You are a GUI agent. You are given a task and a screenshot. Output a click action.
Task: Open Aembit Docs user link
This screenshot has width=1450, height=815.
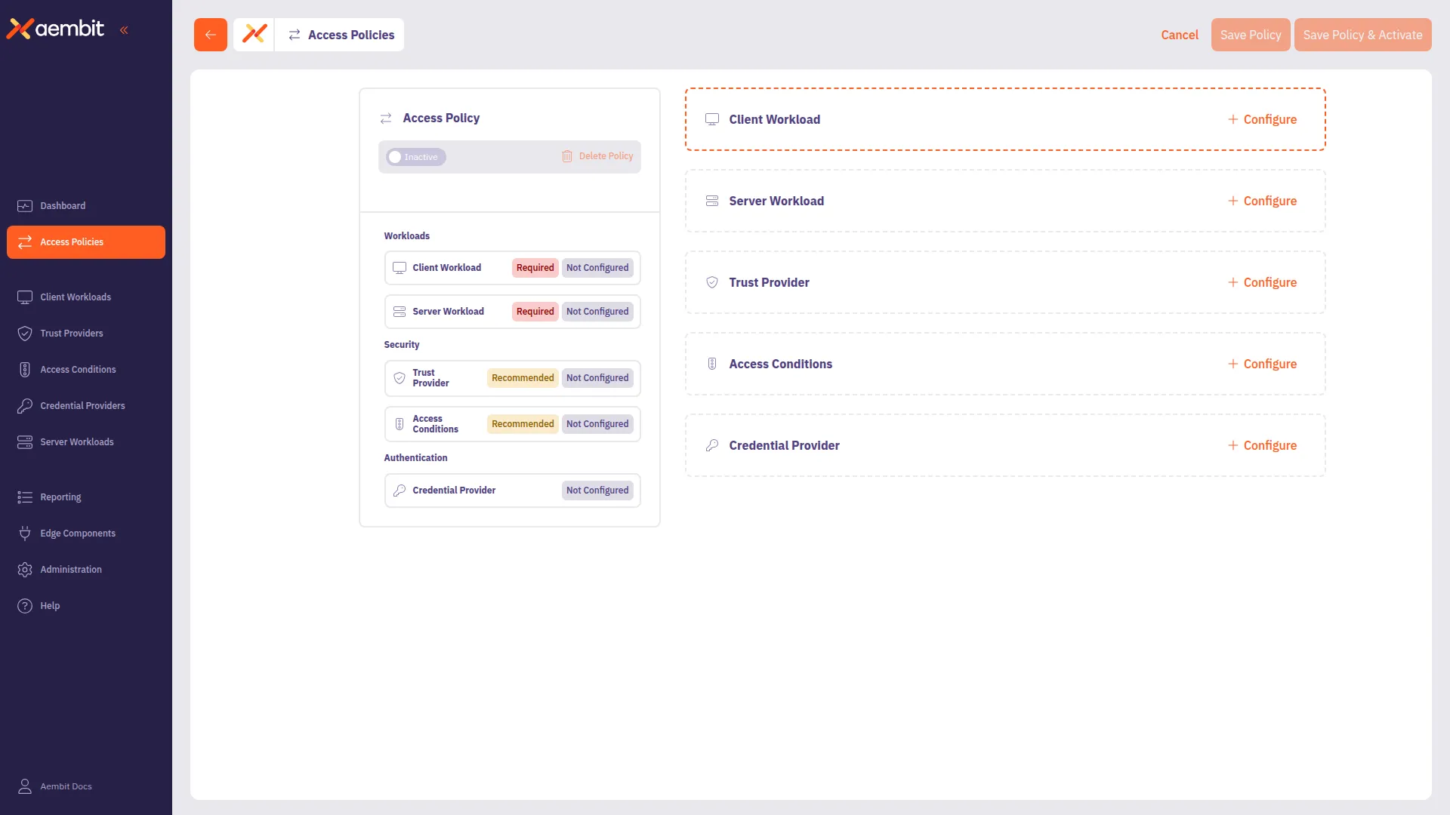pyautogui.click(x=66, y=786)
